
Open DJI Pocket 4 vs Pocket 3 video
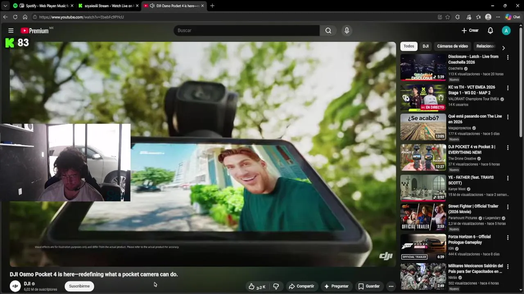(423, 157)
